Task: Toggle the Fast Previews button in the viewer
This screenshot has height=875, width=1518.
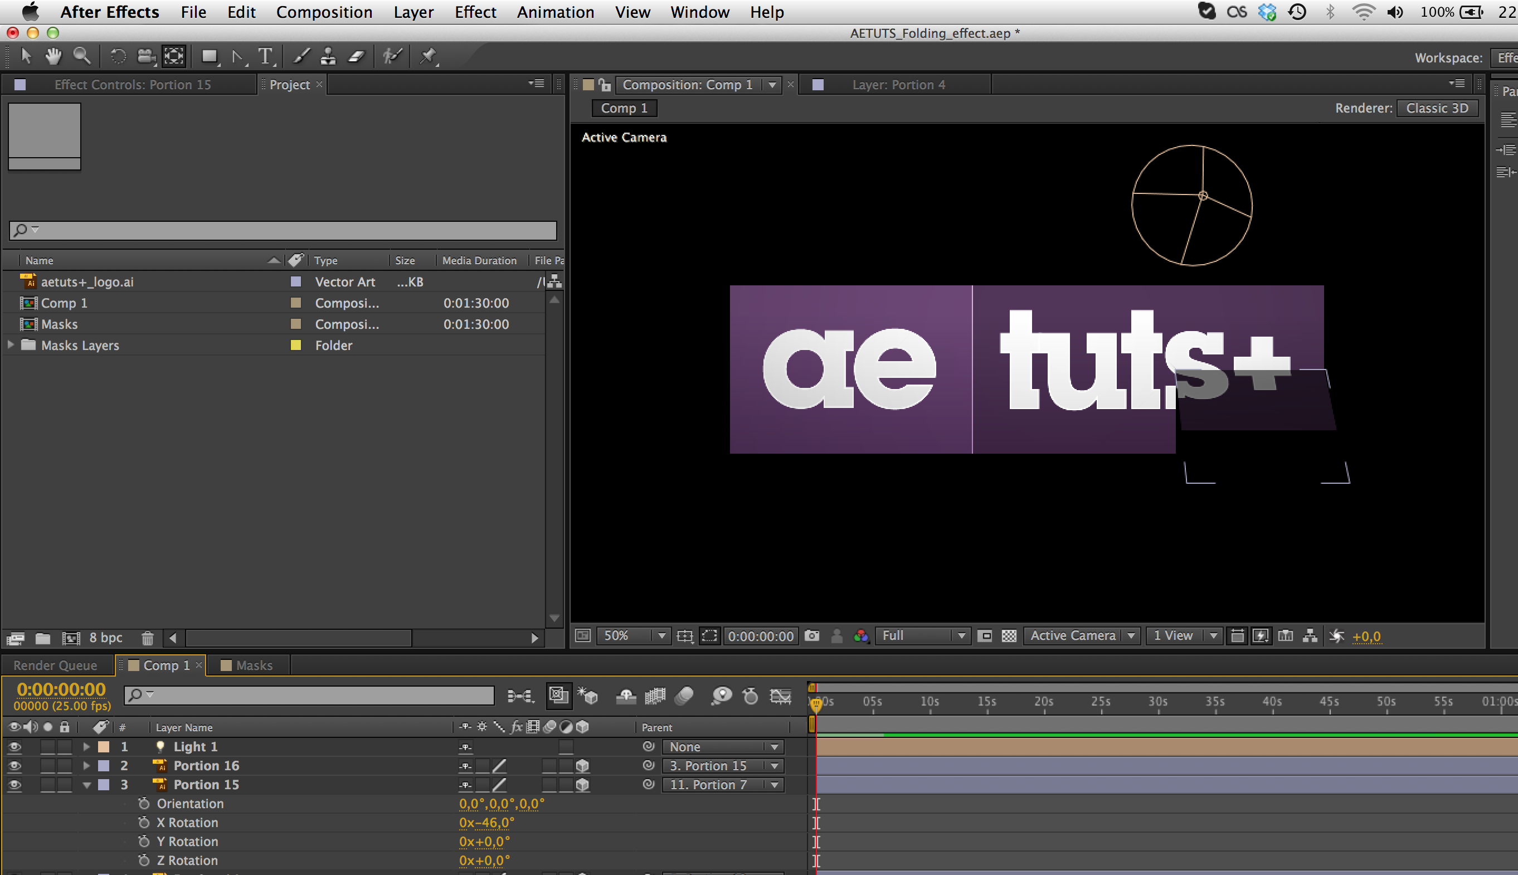Action: (x=1261, y=636)
